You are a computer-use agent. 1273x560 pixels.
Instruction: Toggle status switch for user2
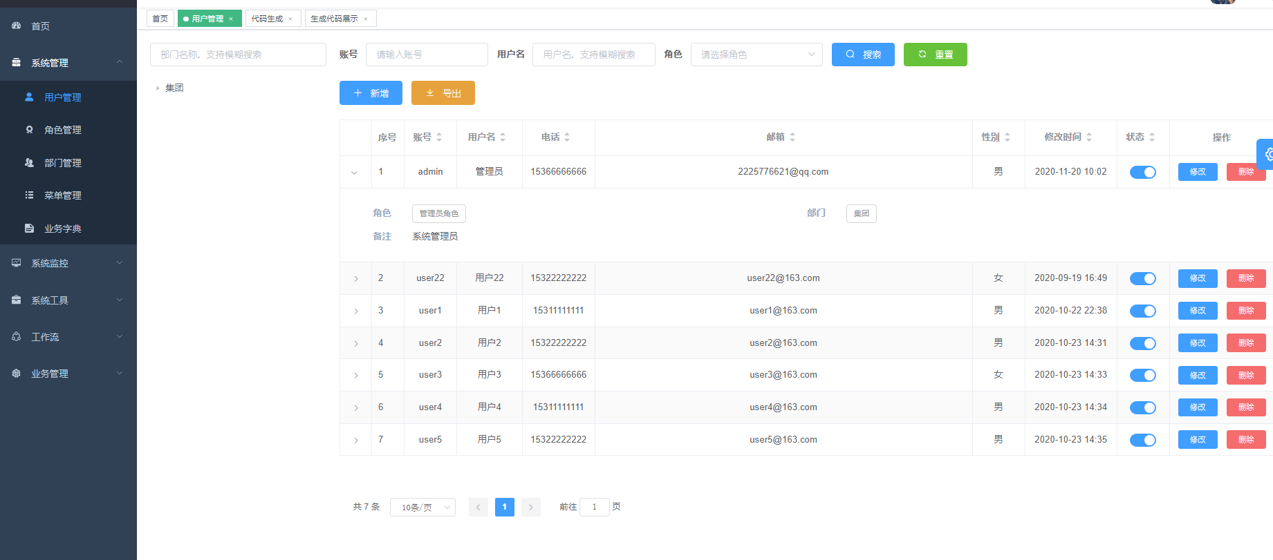pyautogui.click(x=1143, y=343)
